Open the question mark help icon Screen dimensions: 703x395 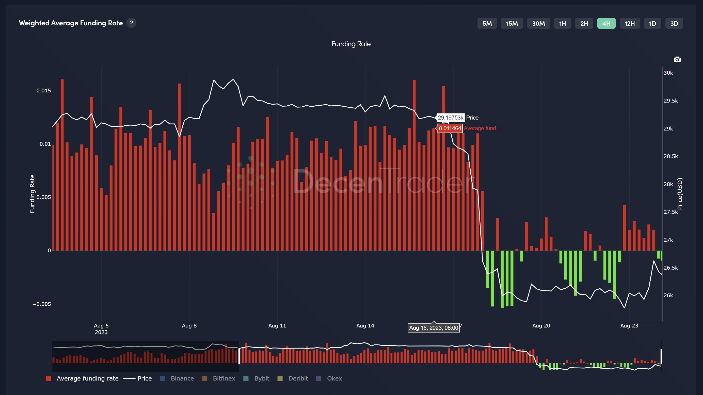[131, 23]
